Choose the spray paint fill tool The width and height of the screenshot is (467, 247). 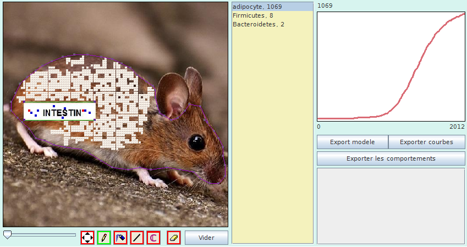point(120,238)
